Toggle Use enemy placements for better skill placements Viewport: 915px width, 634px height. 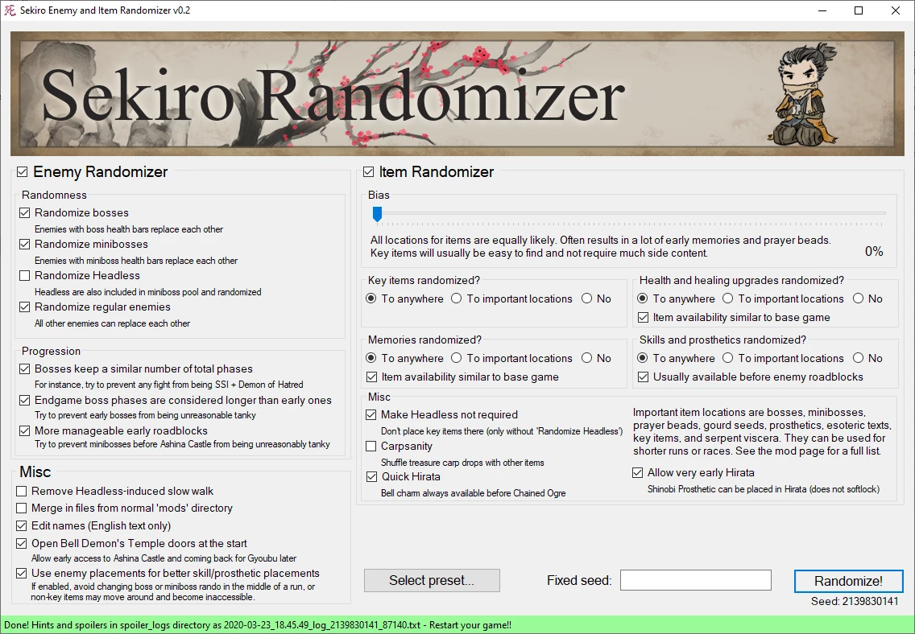[x=22, y=574]
